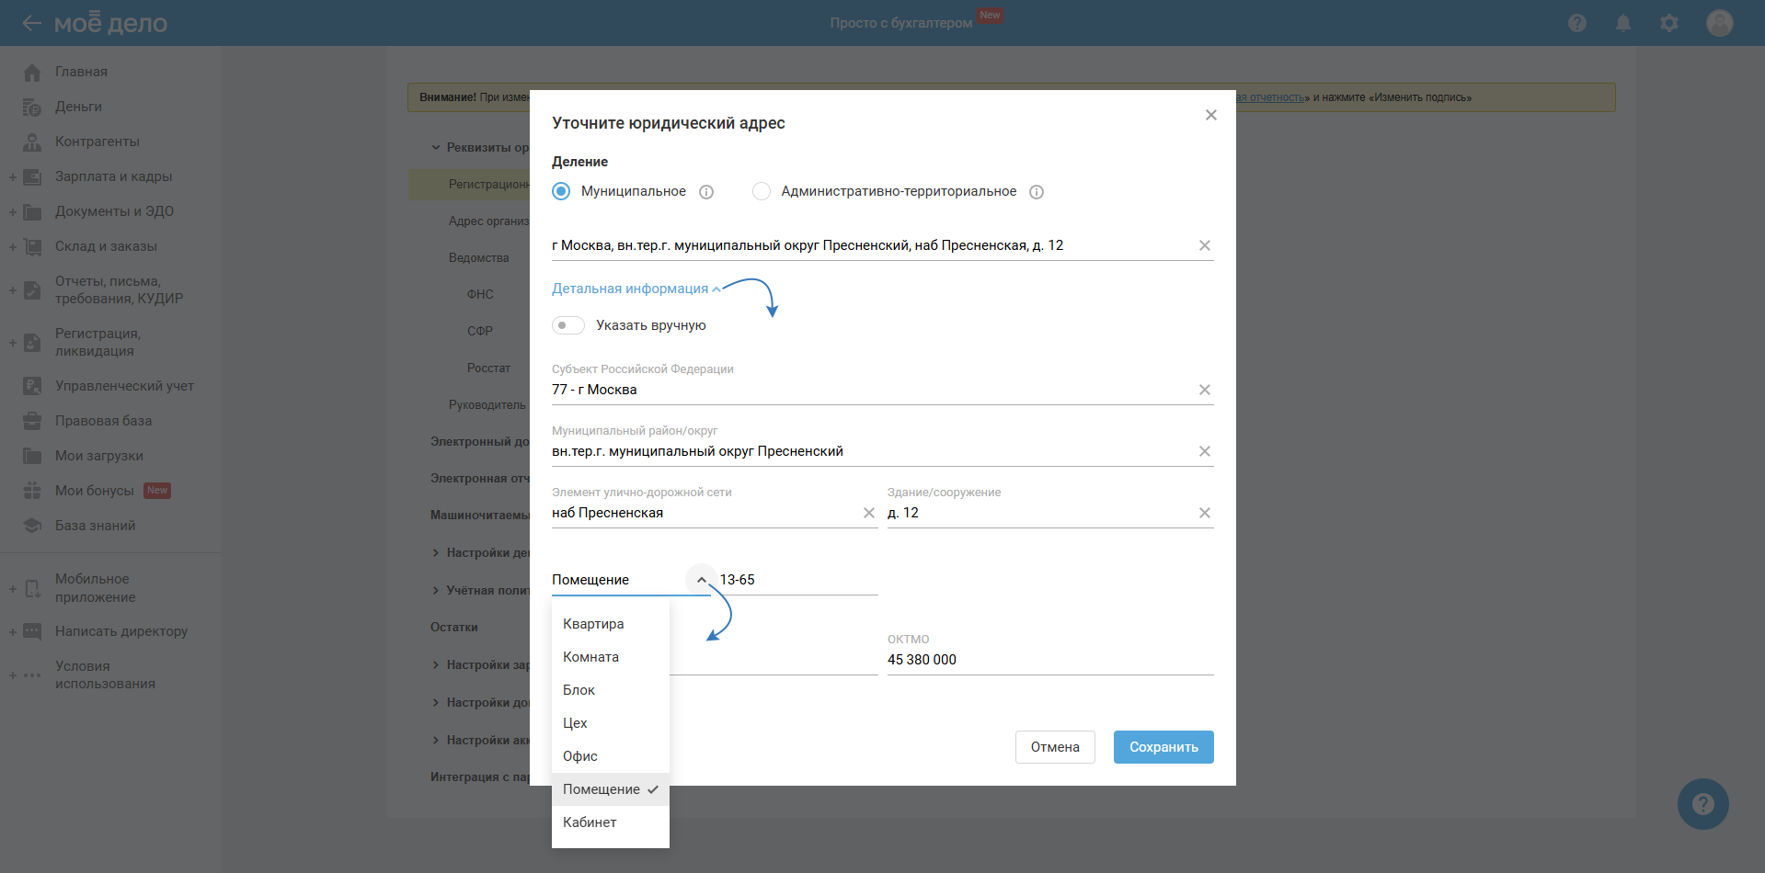The width and height of the screenshot is (1765, 873).
Task: Choose Комната from the dropdown list
Action: 611,657
